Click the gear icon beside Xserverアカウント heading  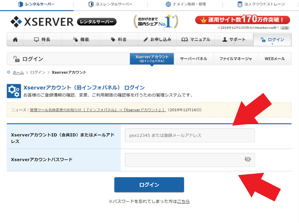(x=14, y=91)
